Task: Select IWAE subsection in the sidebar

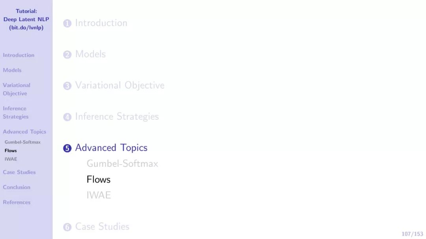Action: [x=11, y=159]
